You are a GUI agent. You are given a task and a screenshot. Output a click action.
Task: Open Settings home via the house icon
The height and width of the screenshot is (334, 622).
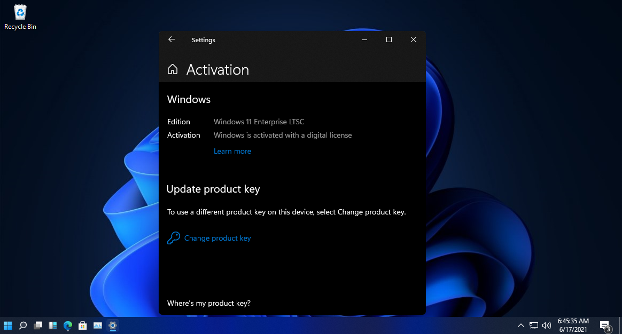(173, 69)
